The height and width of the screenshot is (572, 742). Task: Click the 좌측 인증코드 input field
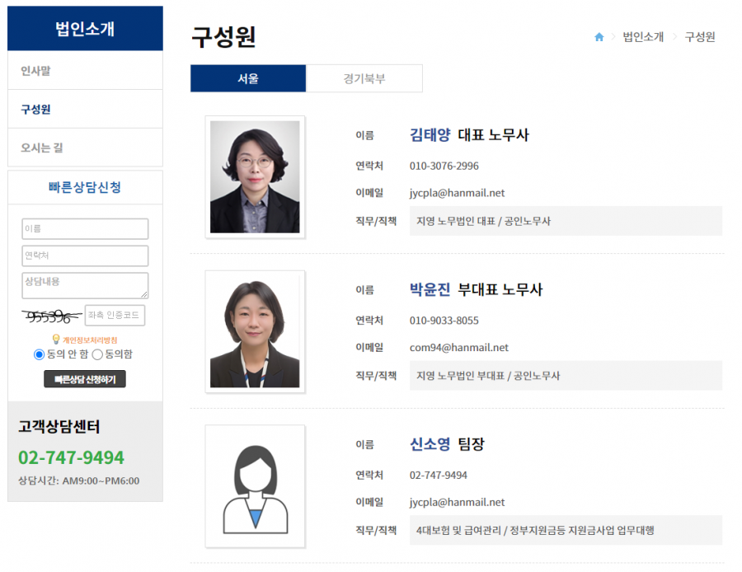pos(115,316)
